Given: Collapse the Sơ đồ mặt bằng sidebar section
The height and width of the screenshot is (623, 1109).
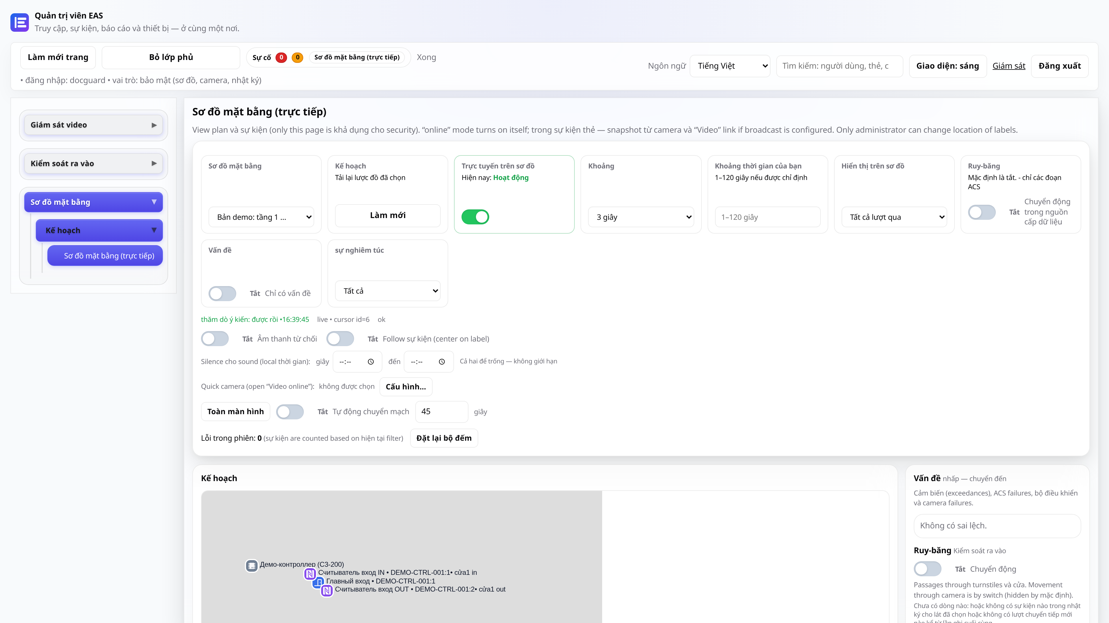Looking at the screenshot, I should (x=93, y=202).
